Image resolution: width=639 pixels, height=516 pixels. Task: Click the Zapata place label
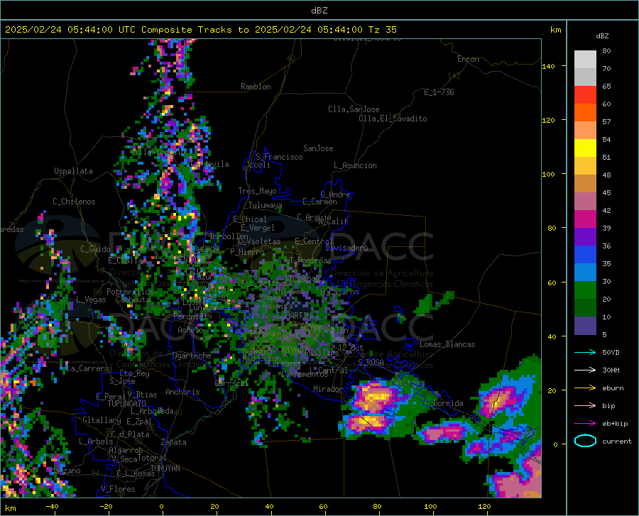(173, 442)
